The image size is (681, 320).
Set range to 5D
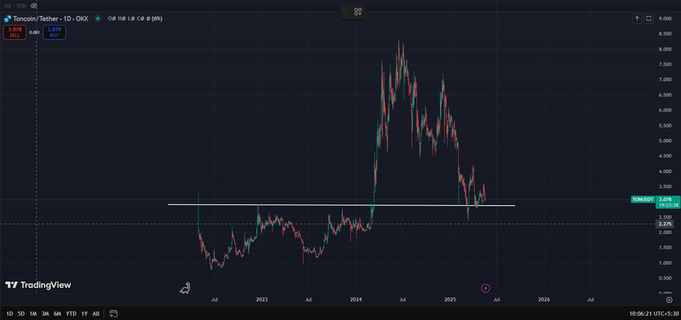[x=20, y=313]
